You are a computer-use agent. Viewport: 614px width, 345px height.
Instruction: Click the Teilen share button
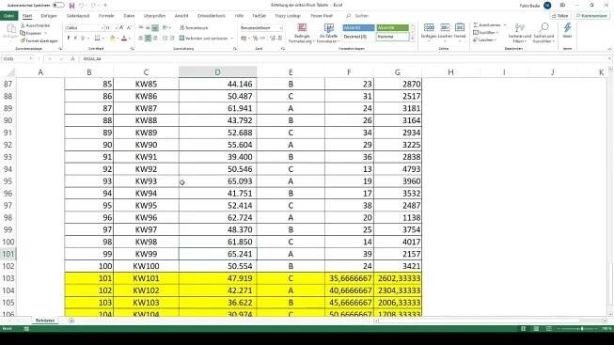coord(560,16)
